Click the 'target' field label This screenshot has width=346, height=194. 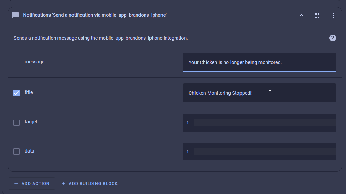[x=31, y=122]
